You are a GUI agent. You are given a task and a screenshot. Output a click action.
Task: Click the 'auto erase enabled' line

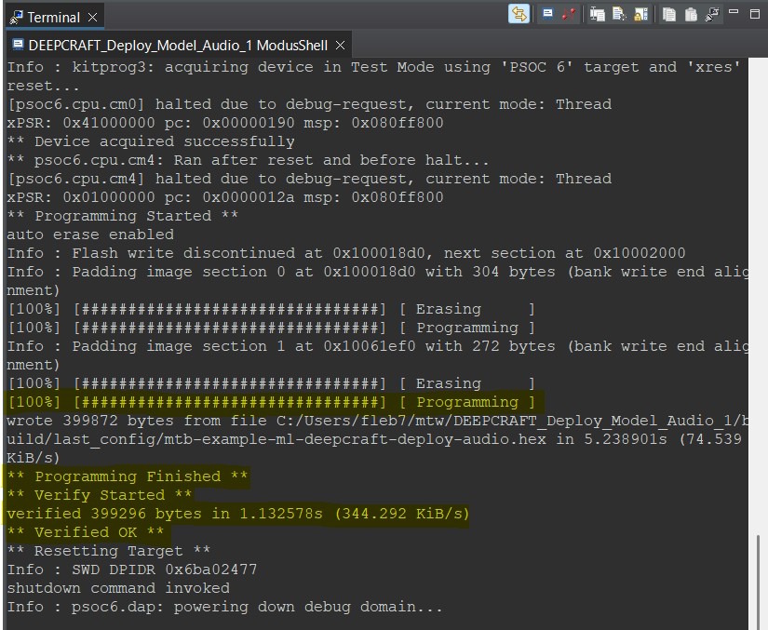click(x=90, y=235)
